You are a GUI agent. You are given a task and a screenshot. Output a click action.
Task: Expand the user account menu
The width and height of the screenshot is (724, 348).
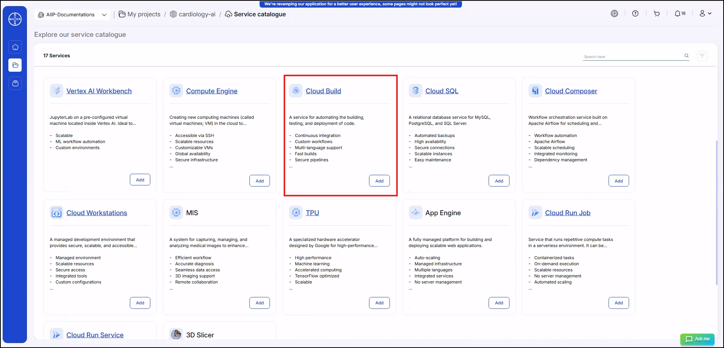(x=705, y=14)
